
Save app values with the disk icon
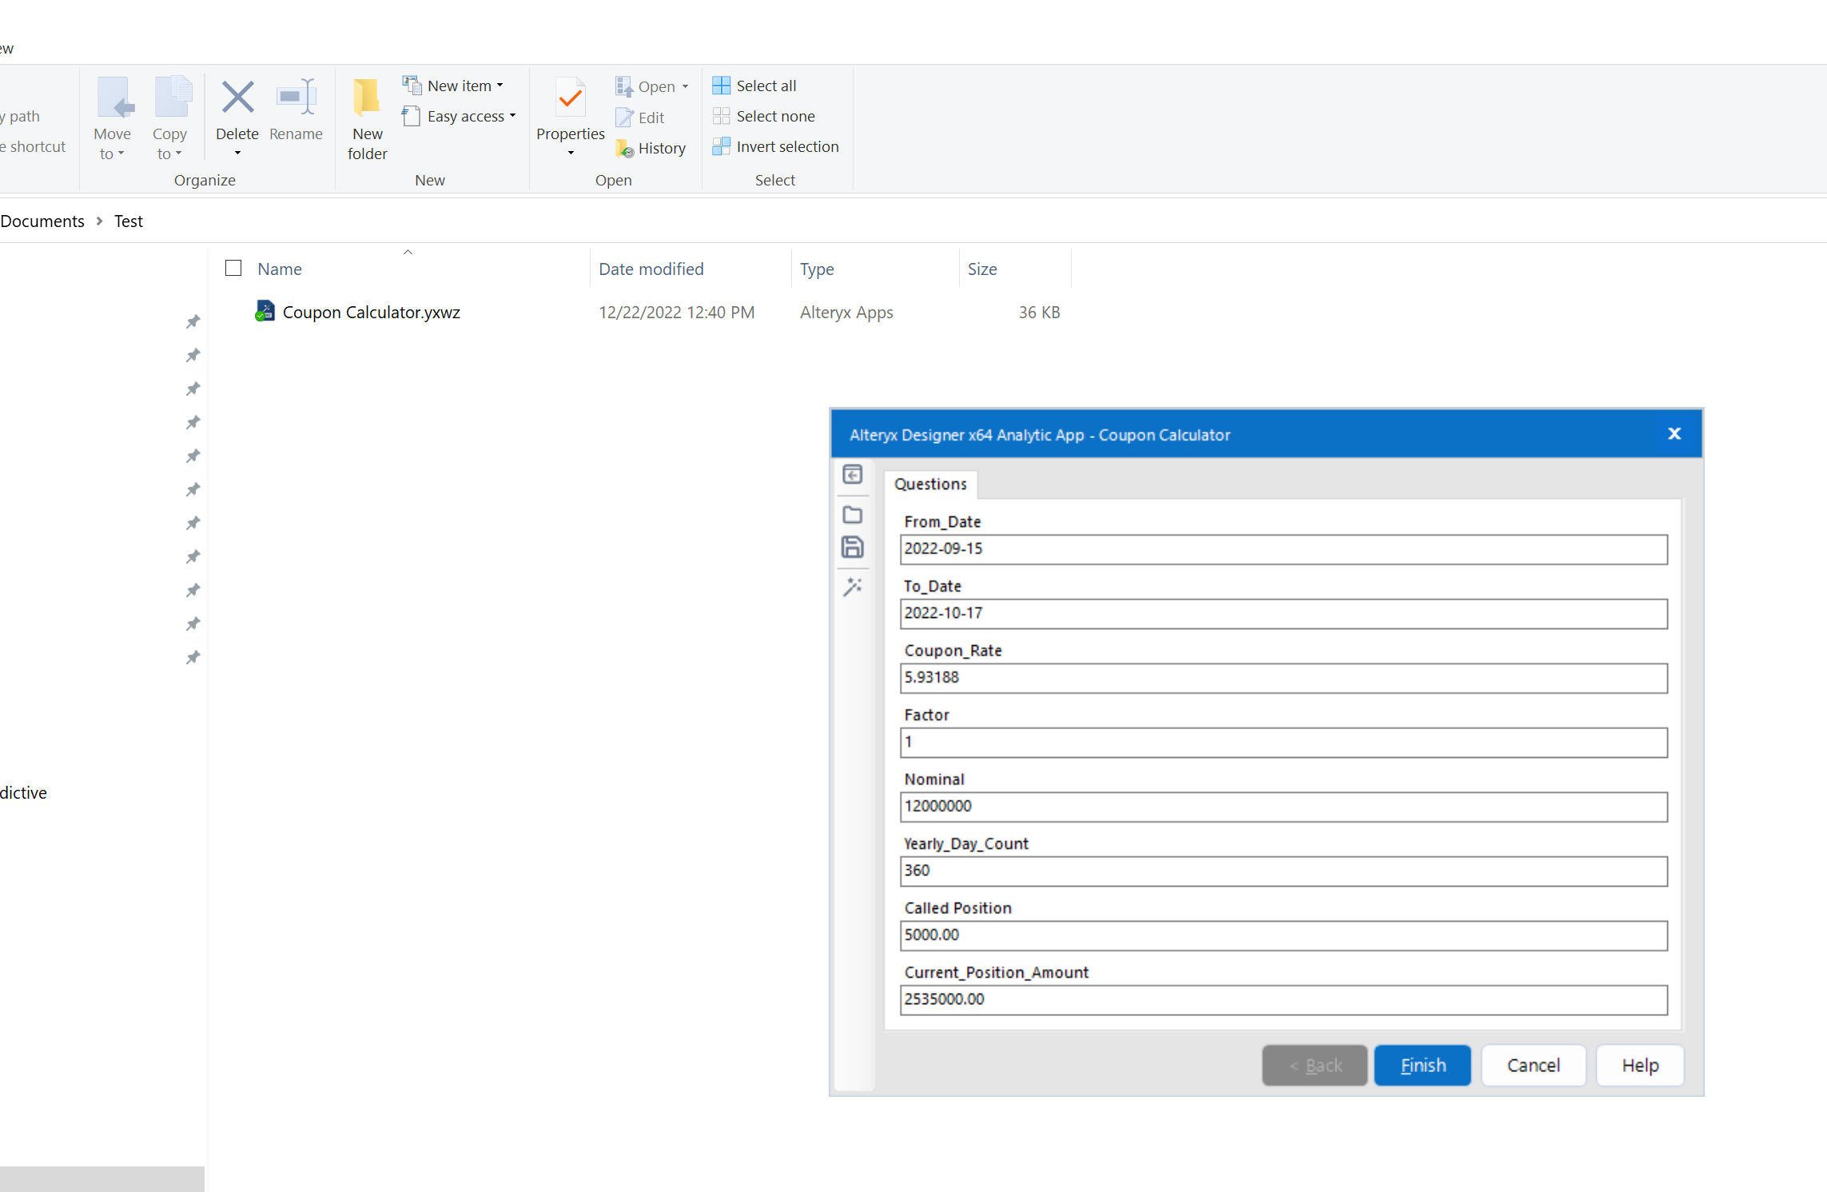click(x=853, y=547)
